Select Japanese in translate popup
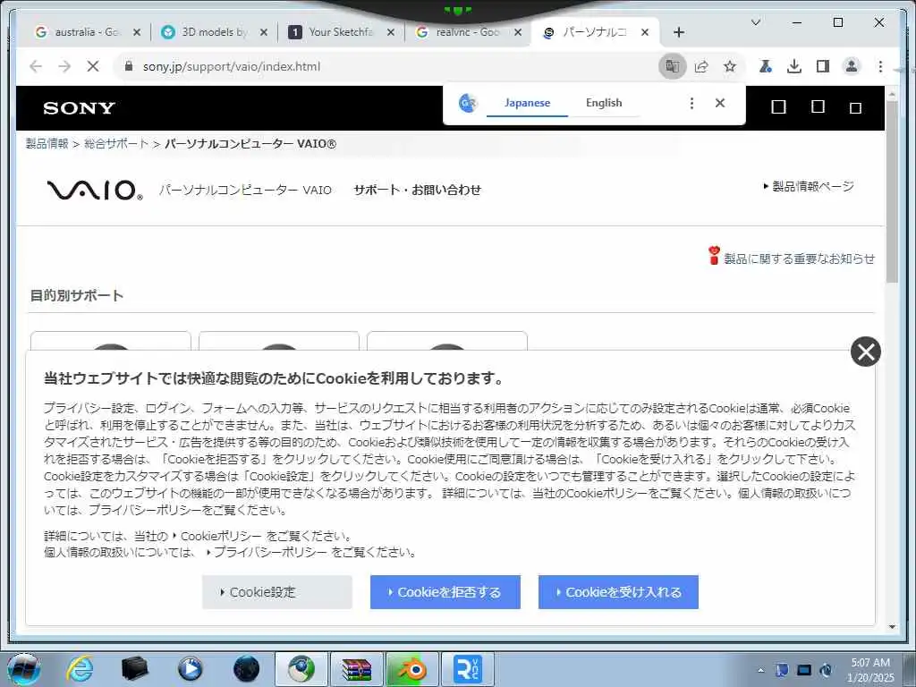Viewport: 916px width, 687px height. (527, 103)
